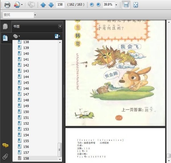This screenshot has height=163, width=171.
Task: Open the page thumbnails panel icon
Action: click(x=5, y=26)
